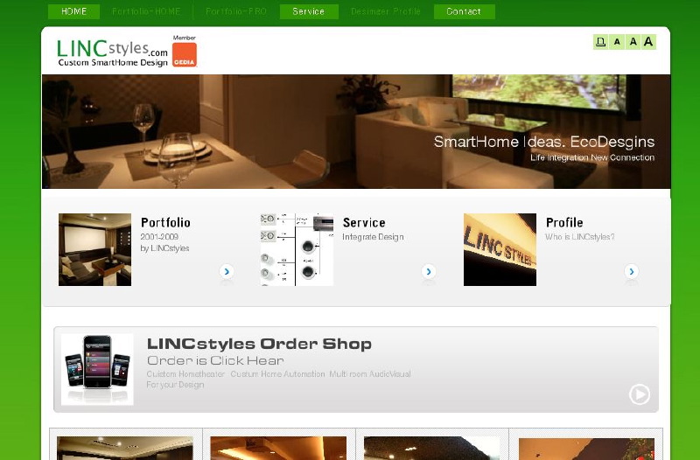Click the LINCstyles Order Shop heading

point(259,344)
